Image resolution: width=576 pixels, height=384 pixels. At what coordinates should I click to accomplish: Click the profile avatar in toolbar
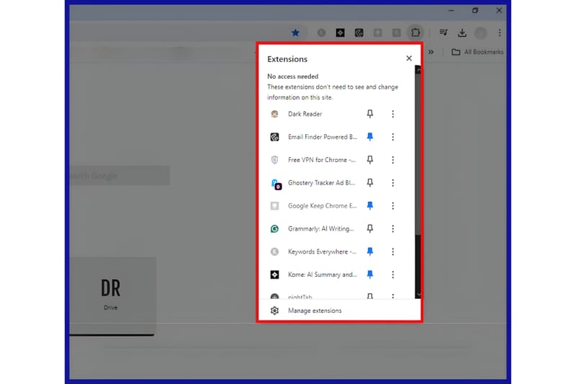click(480, 32)
